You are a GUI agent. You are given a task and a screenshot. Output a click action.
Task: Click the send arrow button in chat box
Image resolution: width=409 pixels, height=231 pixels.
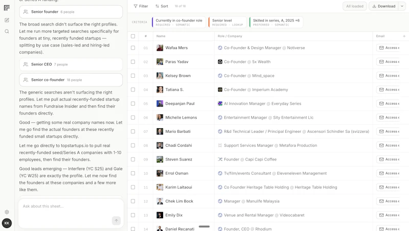[x=117, y=221]
